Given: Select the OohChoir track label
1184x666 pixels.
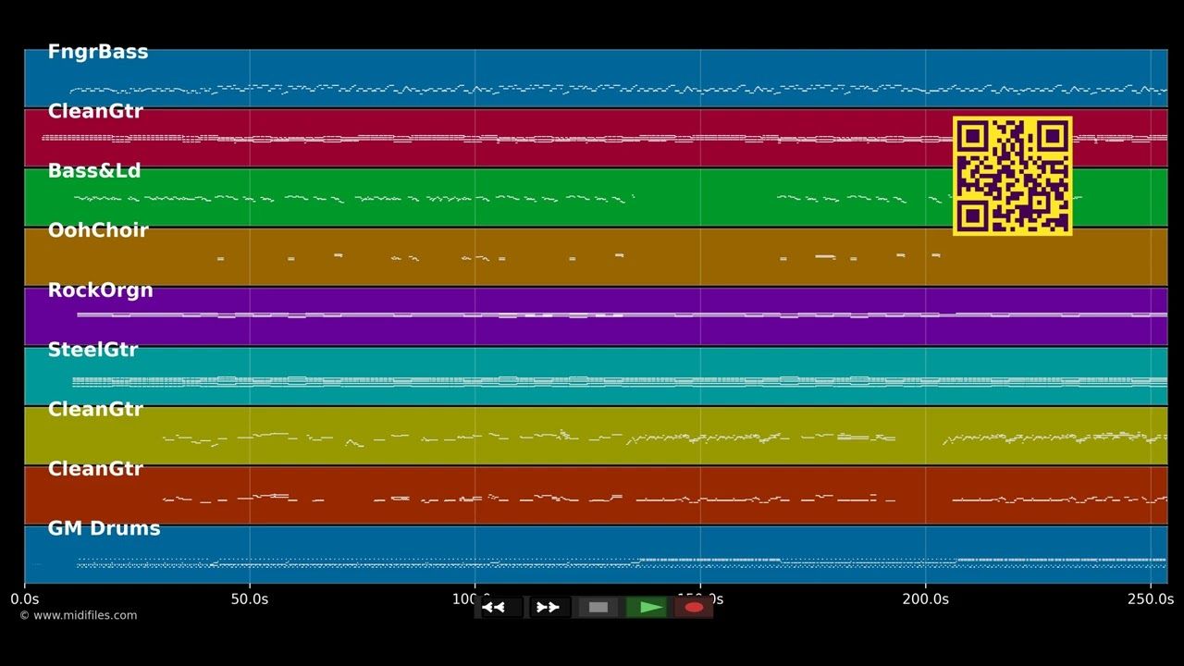Looking at the screenshot, I should point(98,230).
